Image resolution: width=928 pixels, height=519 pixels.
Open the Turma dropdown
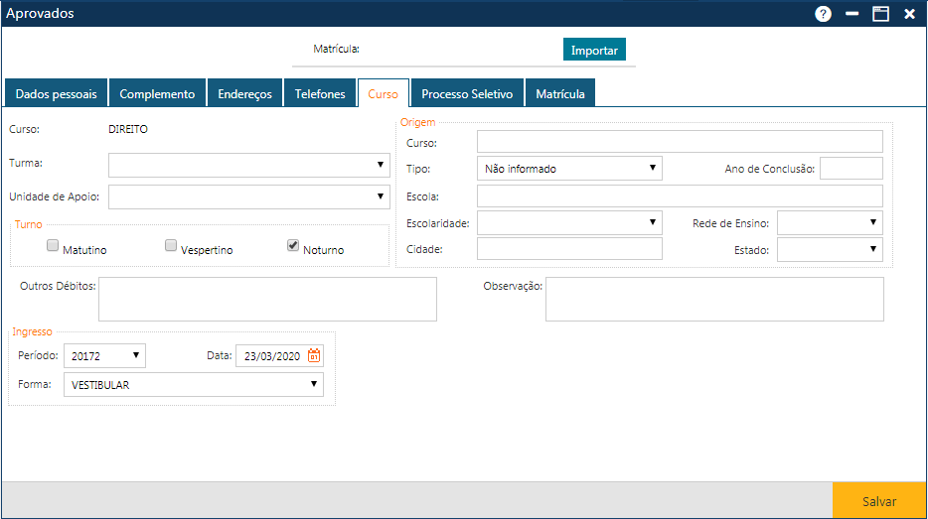pyautogui.click(x=248, y=165)
